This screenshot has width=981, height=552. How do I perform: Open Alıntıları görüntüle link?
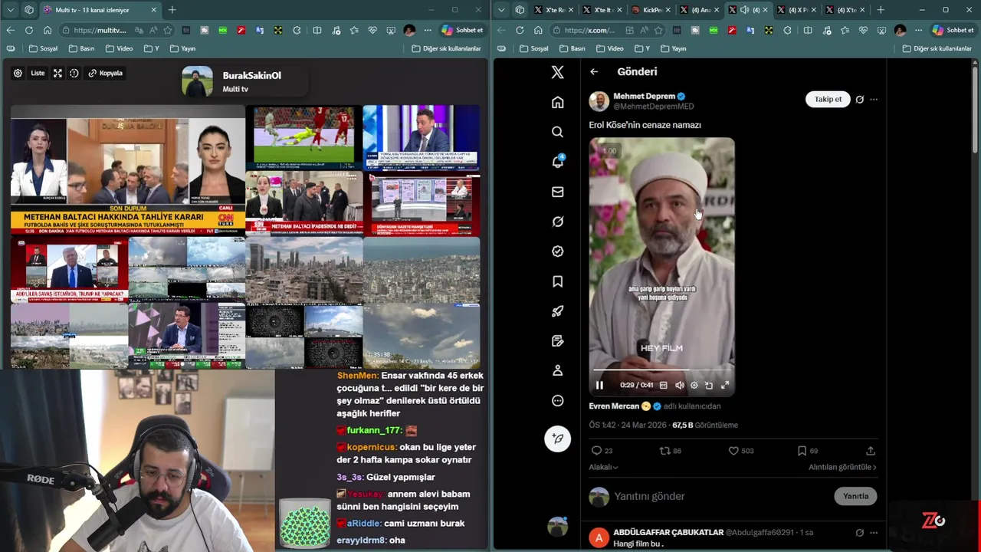[842, 467]
